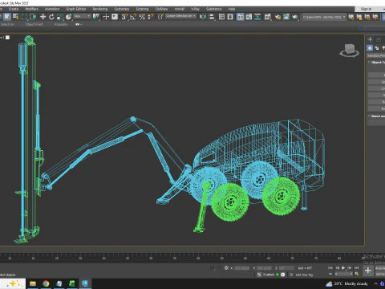Toggle the Spinner Snap button
This screenshot has width=385, height=289.
[x=151, y=17]
